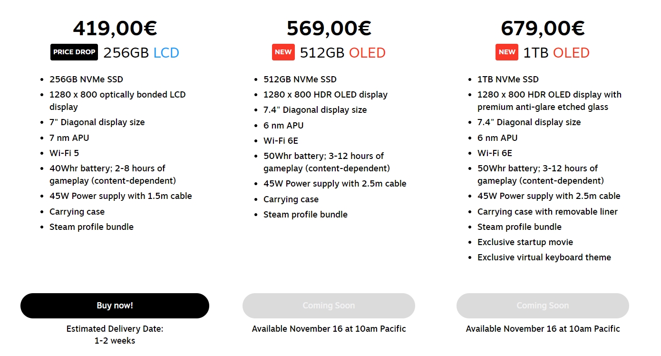Screen dimensions: 661x356
Task: Select the 679,00€ price heading
Action: point(543,29)
